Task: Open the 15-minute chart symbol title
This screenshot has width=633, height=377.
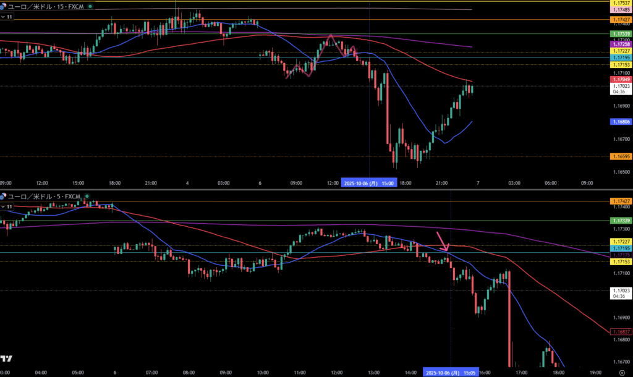Action: coord(45,7)
